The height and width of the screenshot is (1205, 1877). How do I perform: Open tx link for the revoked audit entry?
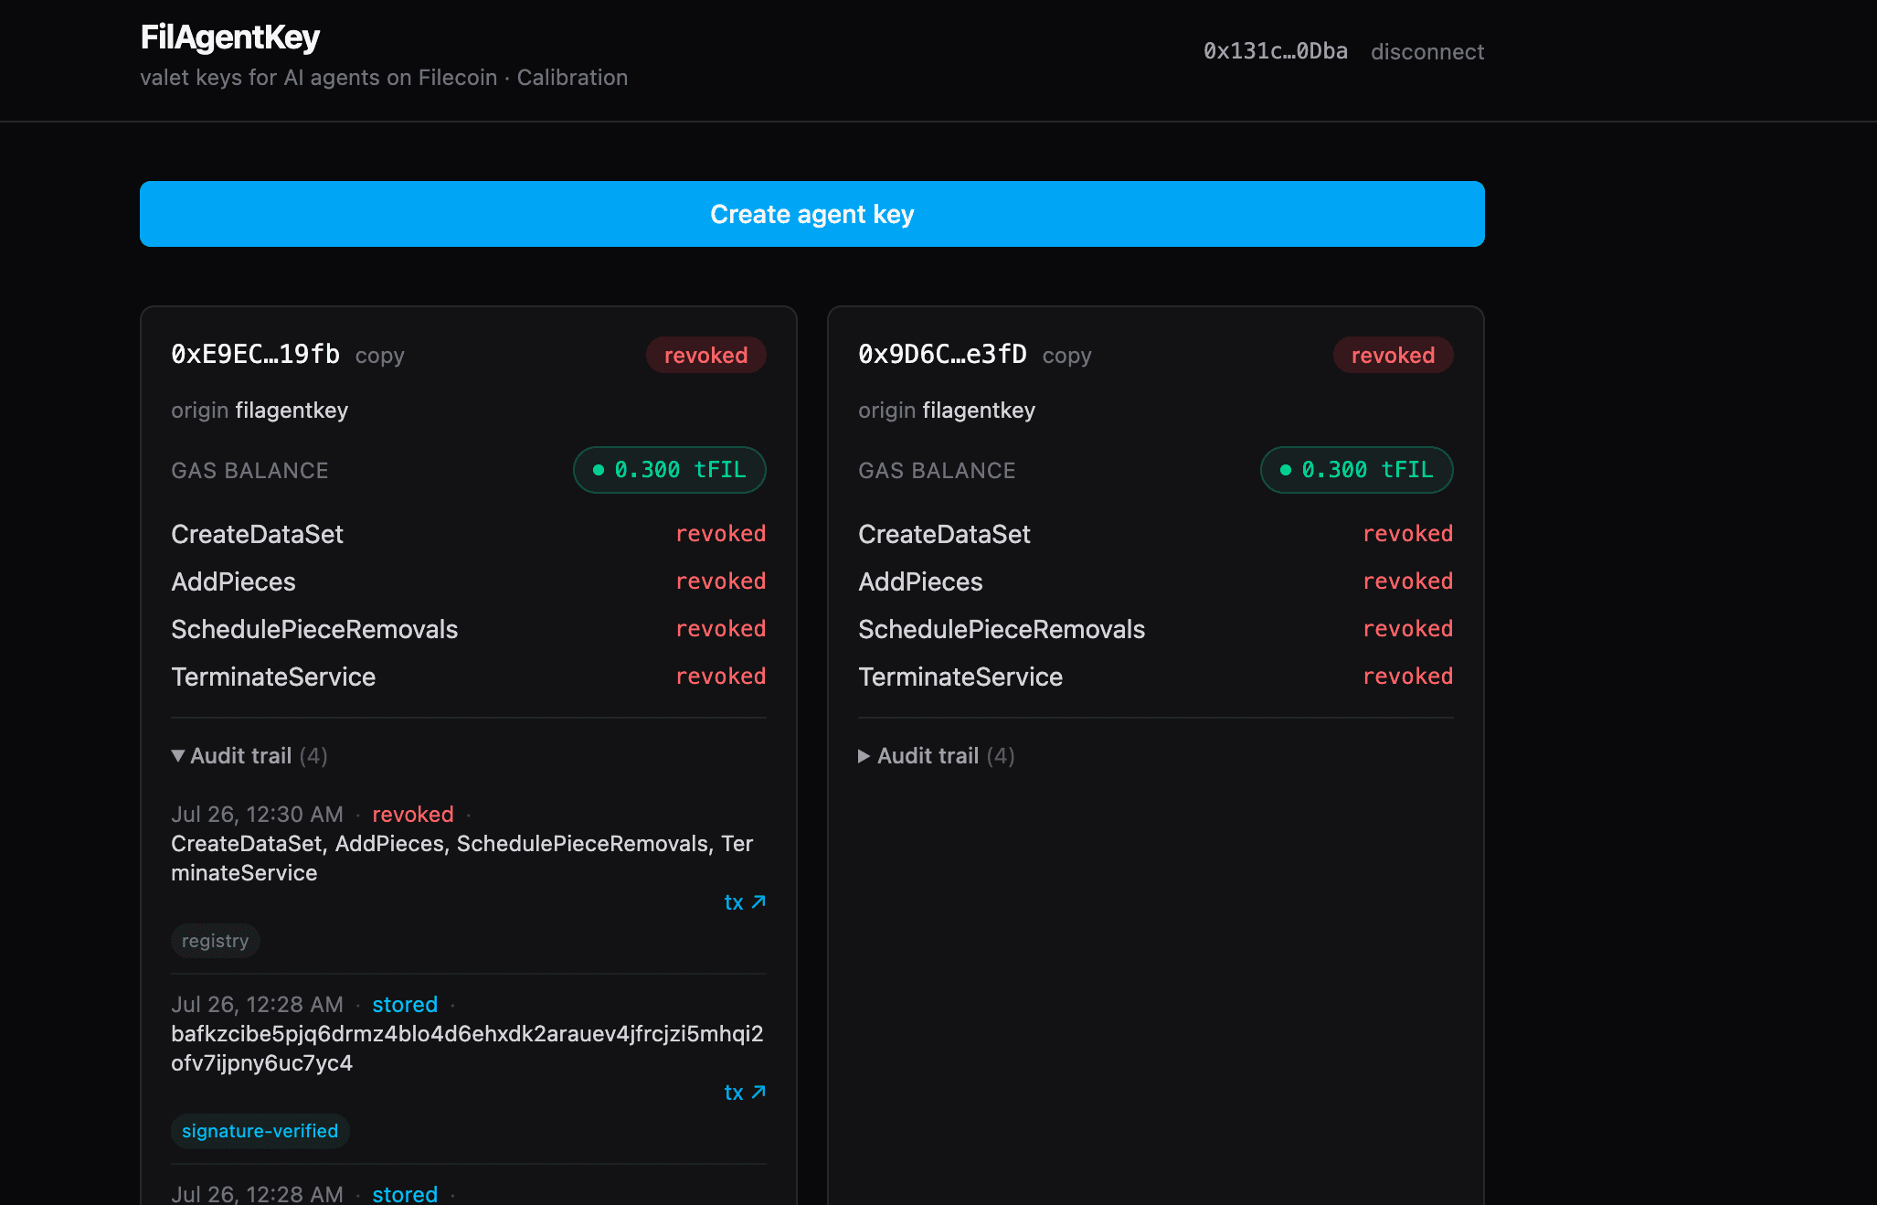pyautogui.click(x=745, y=902)
